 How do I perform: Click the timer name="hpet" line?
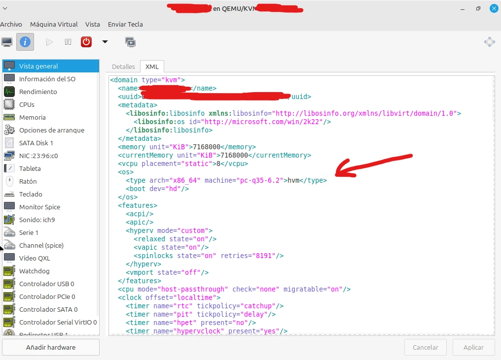191,323
